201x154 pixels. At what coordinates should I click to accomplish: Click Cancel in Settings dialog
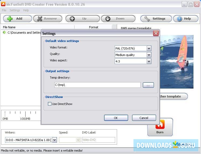coord(144,118)
